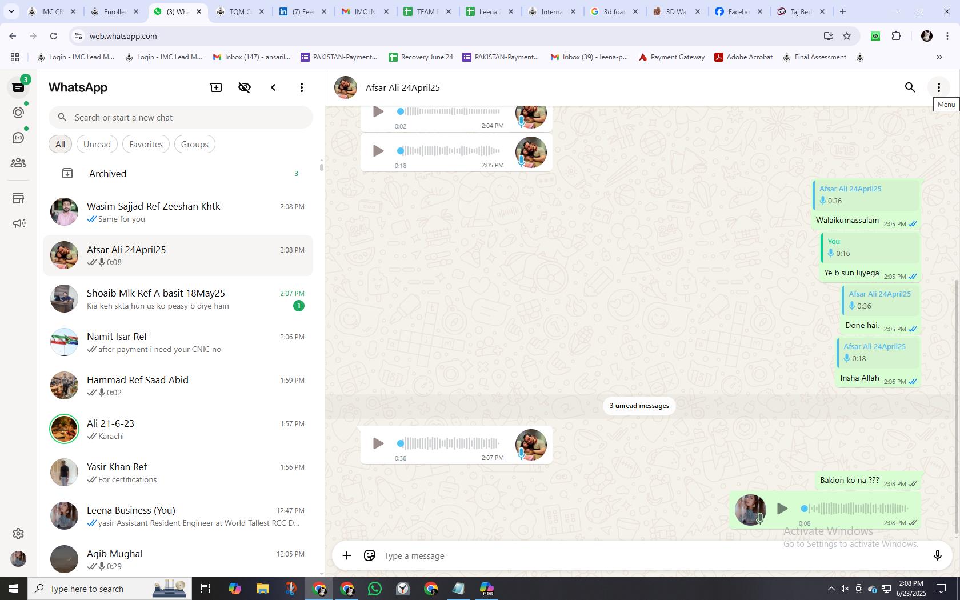Image resolution: width=960 pixels, height=600 pixels.
Task: Open the Archived chats row
Action: point(178,174)
